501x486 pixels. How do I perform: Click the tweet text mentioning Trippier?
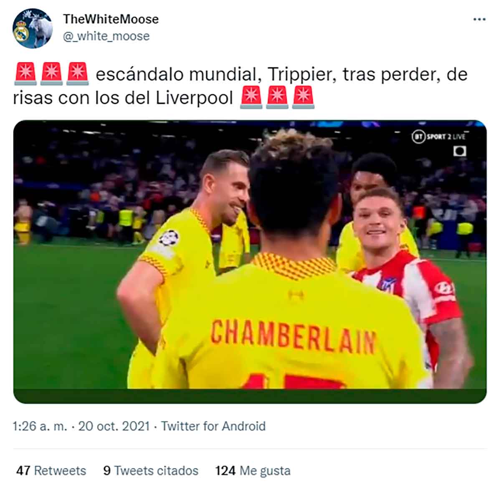[240, 86]
